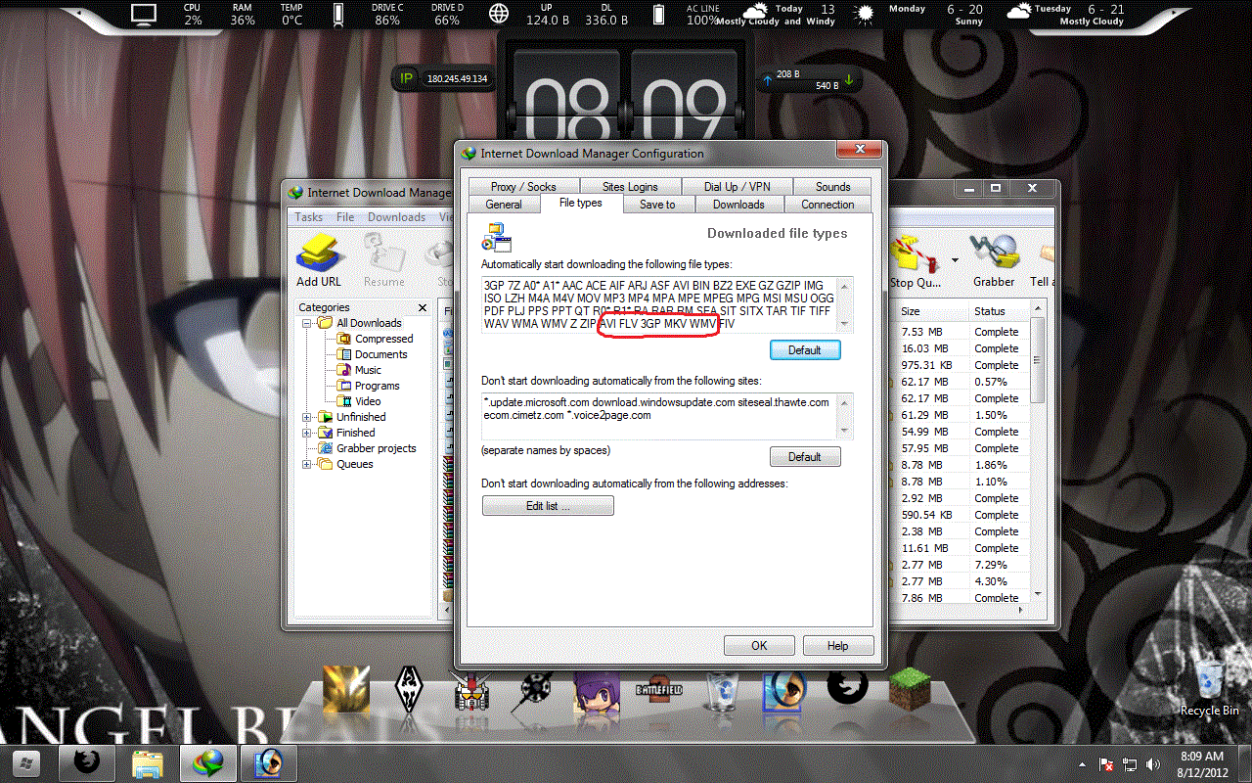Switch to the General tab
1252x783 pixels.
[504, 205]
